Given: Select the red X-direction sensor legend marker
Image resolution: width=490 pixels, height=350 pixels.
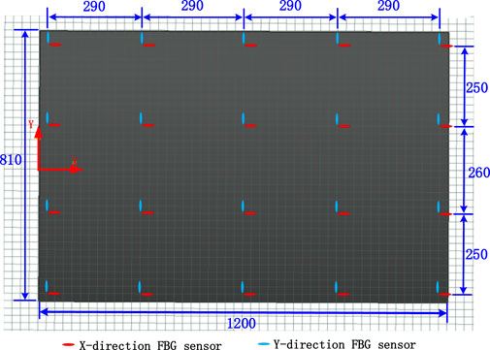Looking at the screenshot, I should (x=68, y=345).
